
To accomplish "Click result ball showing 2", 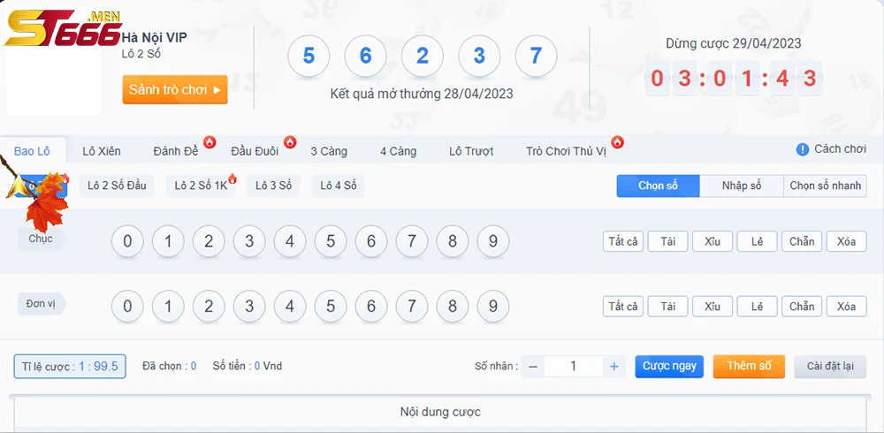I will (x=423, y=56).
